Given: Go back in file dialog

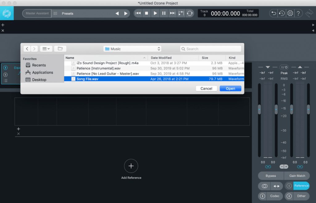Looking at the screenshot, I should point(27,49).
